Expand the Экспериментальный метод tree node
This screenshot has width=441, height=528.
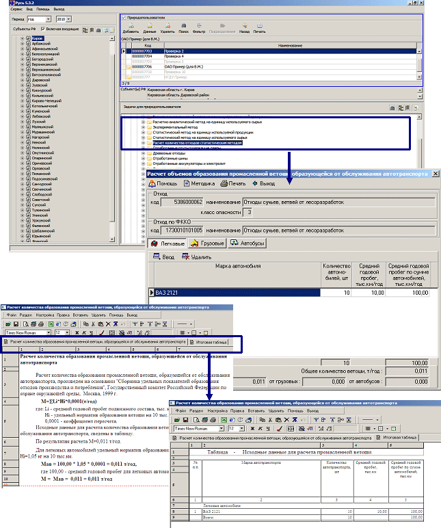coord(143,127)
